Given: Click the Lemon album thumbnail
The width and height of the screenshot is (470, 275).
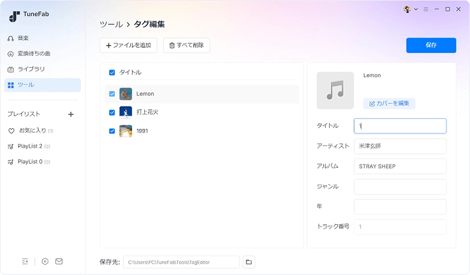Looking at the screenshot, I should [126, 94].
